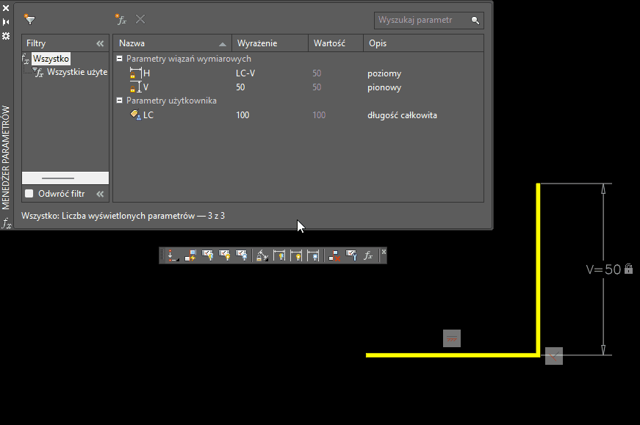Toggle palette auto-hide button
The image size is (640, 425).
coord(6,21)
